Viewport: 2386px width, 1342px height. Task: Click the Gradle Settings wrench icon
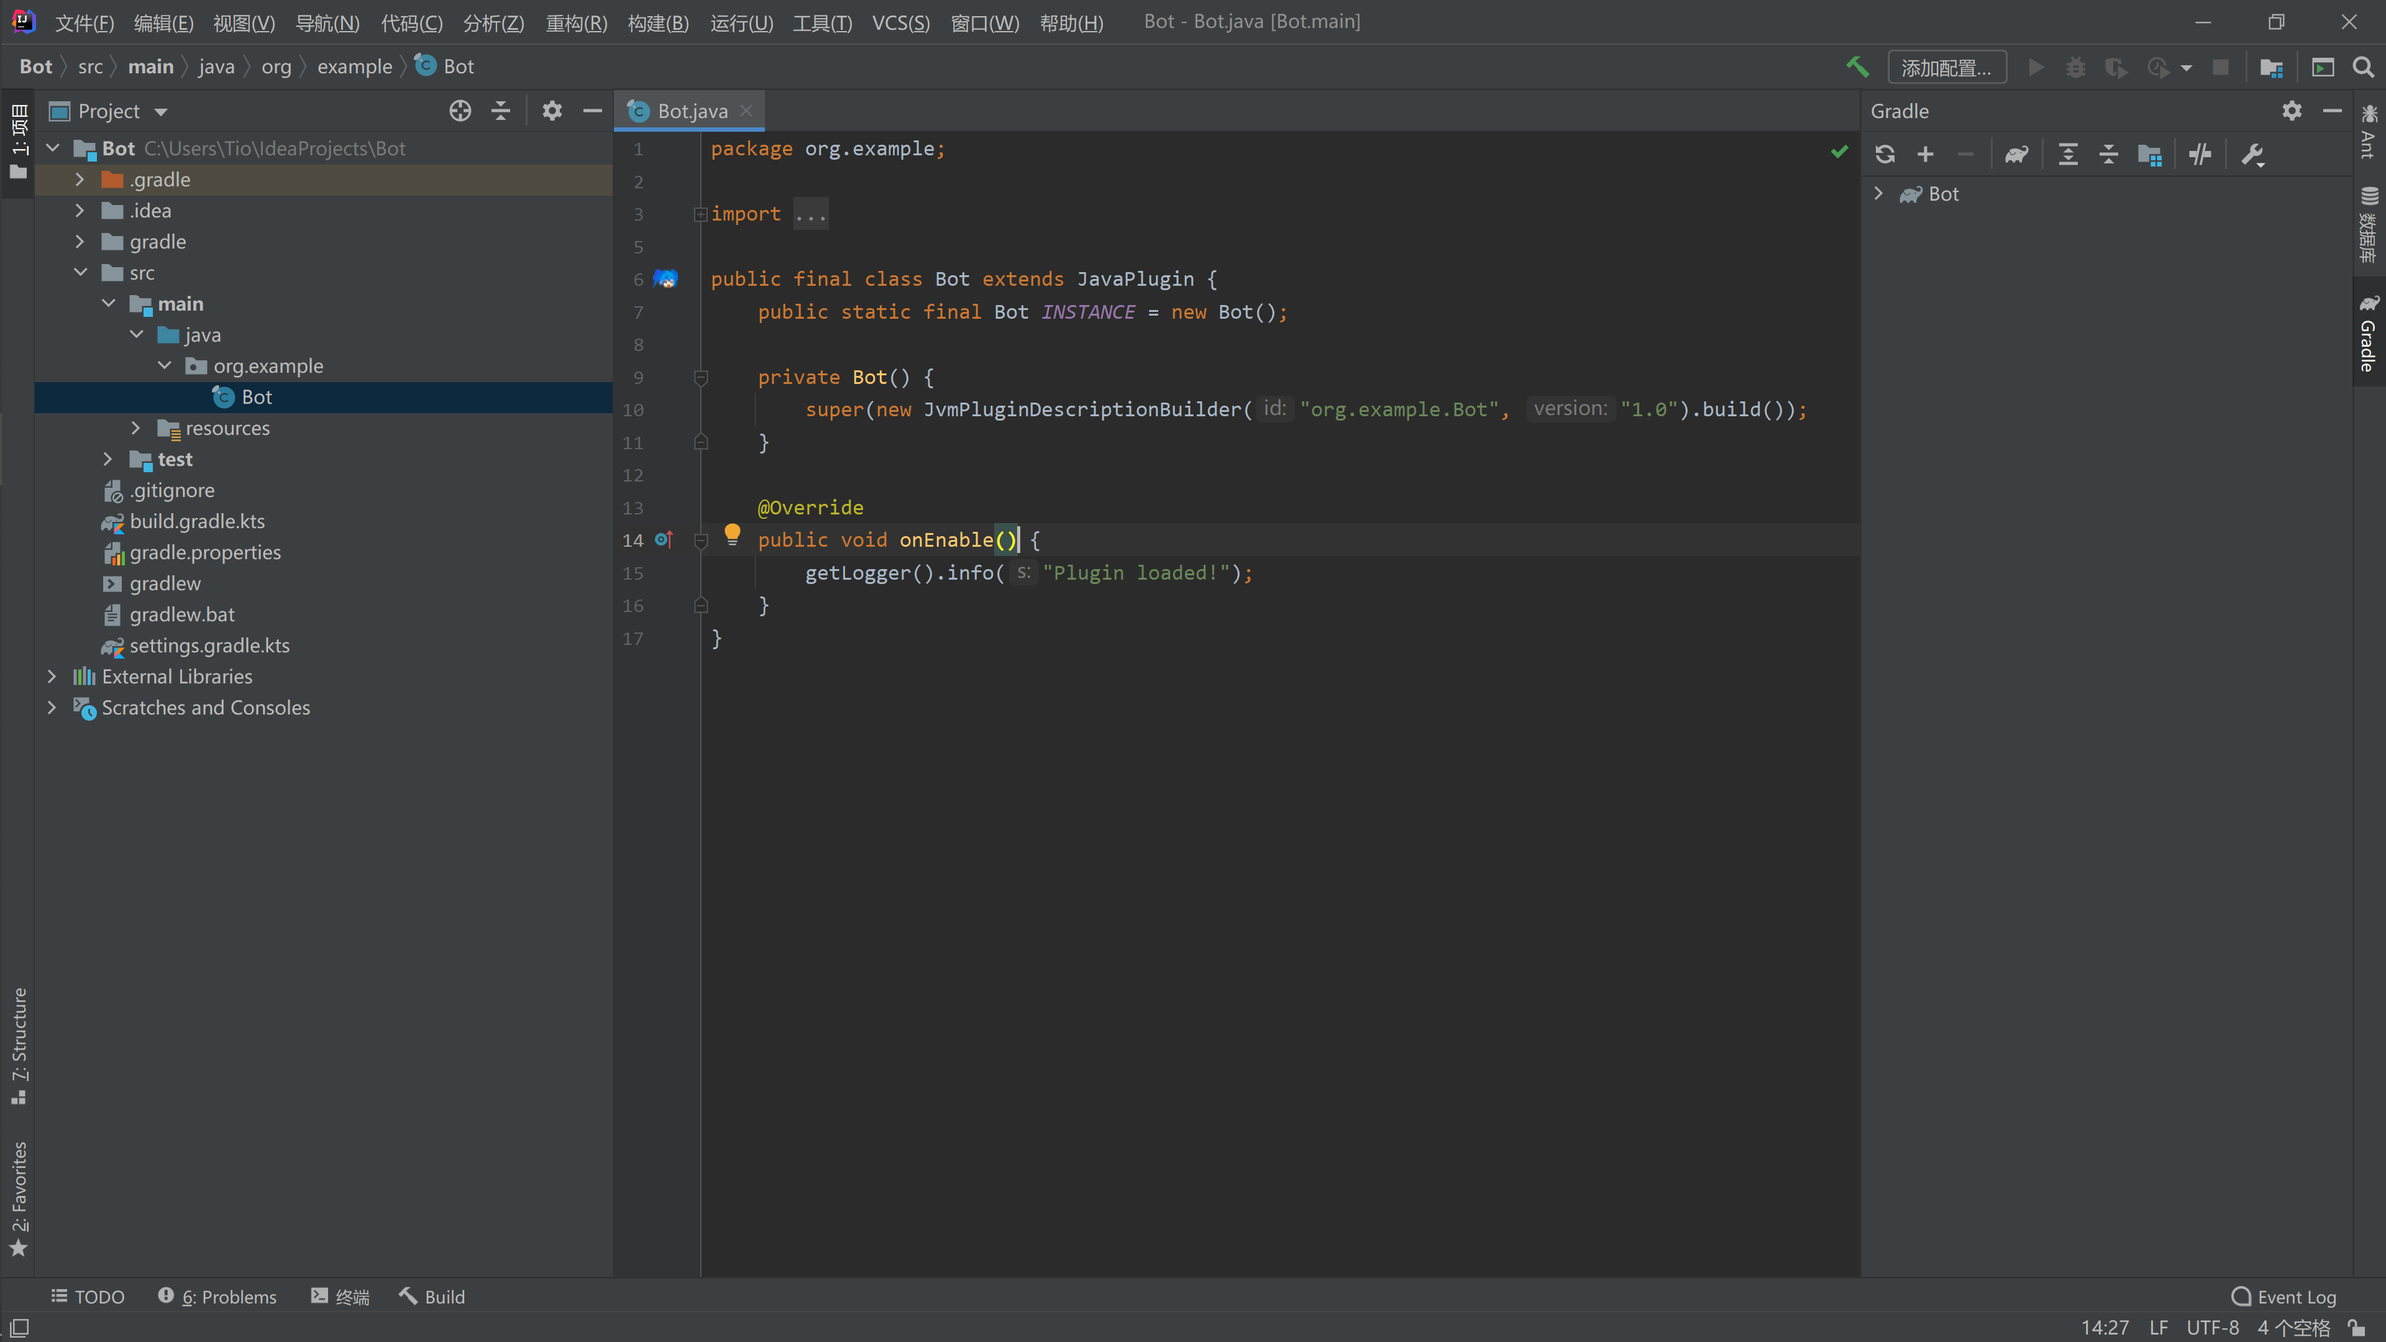[2254, 153]
